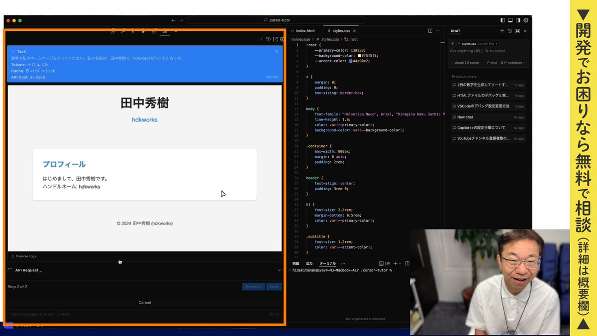Switch to the 出力 panel tab
Screen dimensions: 597x336
coord(309,263)
